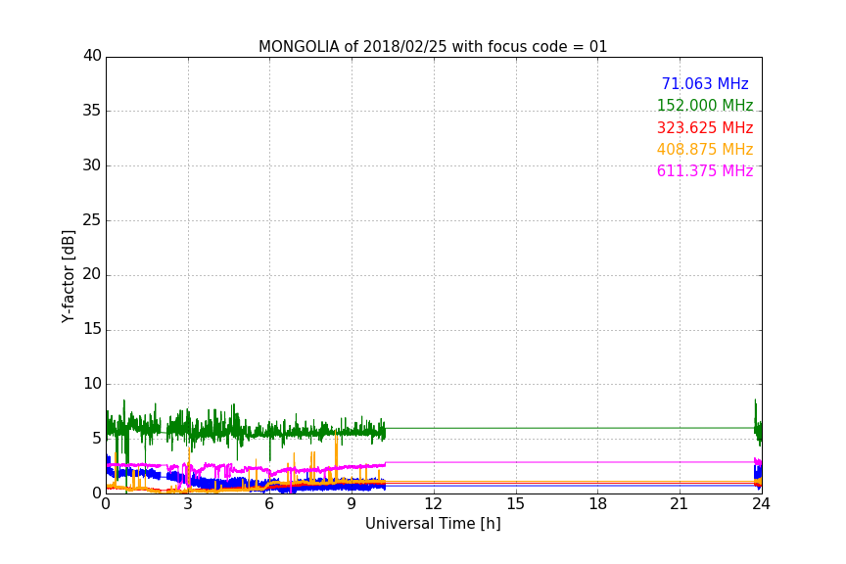This screenshot has height=564, width=846.
Task: Click the 40 label on the Y axis
Action: coord(92,56)
